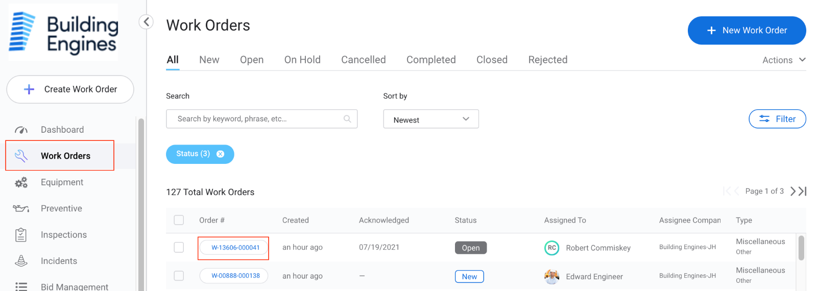Remove the Status (3) filter chip
This screenshot has width=817, height=291.
coord(220,154)
